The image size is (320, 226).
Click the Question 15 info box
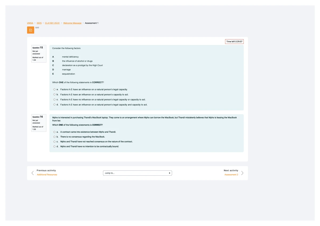39,54
